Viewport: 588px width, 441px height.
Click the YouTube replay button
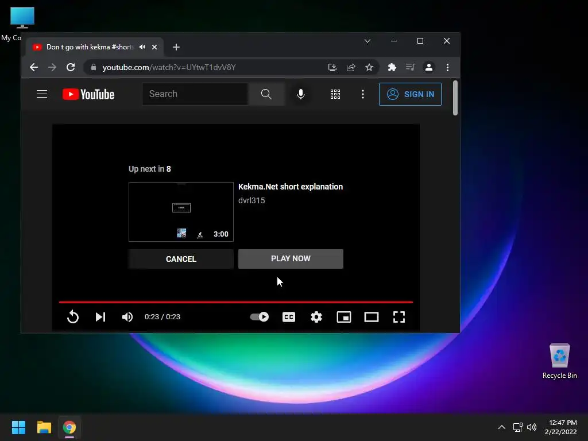tap(73, 317)
